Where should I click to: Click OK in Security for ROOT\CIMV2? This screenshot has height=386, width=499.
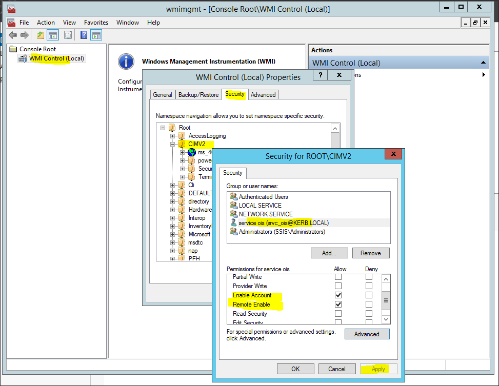coord(295,369)
